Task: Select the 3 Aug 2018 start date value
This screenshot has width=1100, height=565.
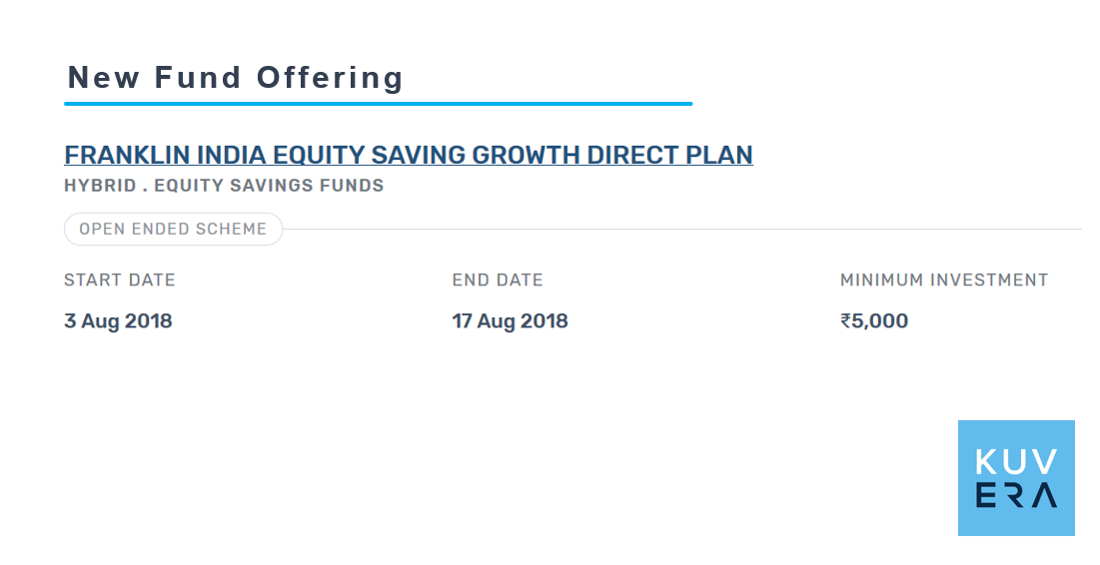Action: 118,321
